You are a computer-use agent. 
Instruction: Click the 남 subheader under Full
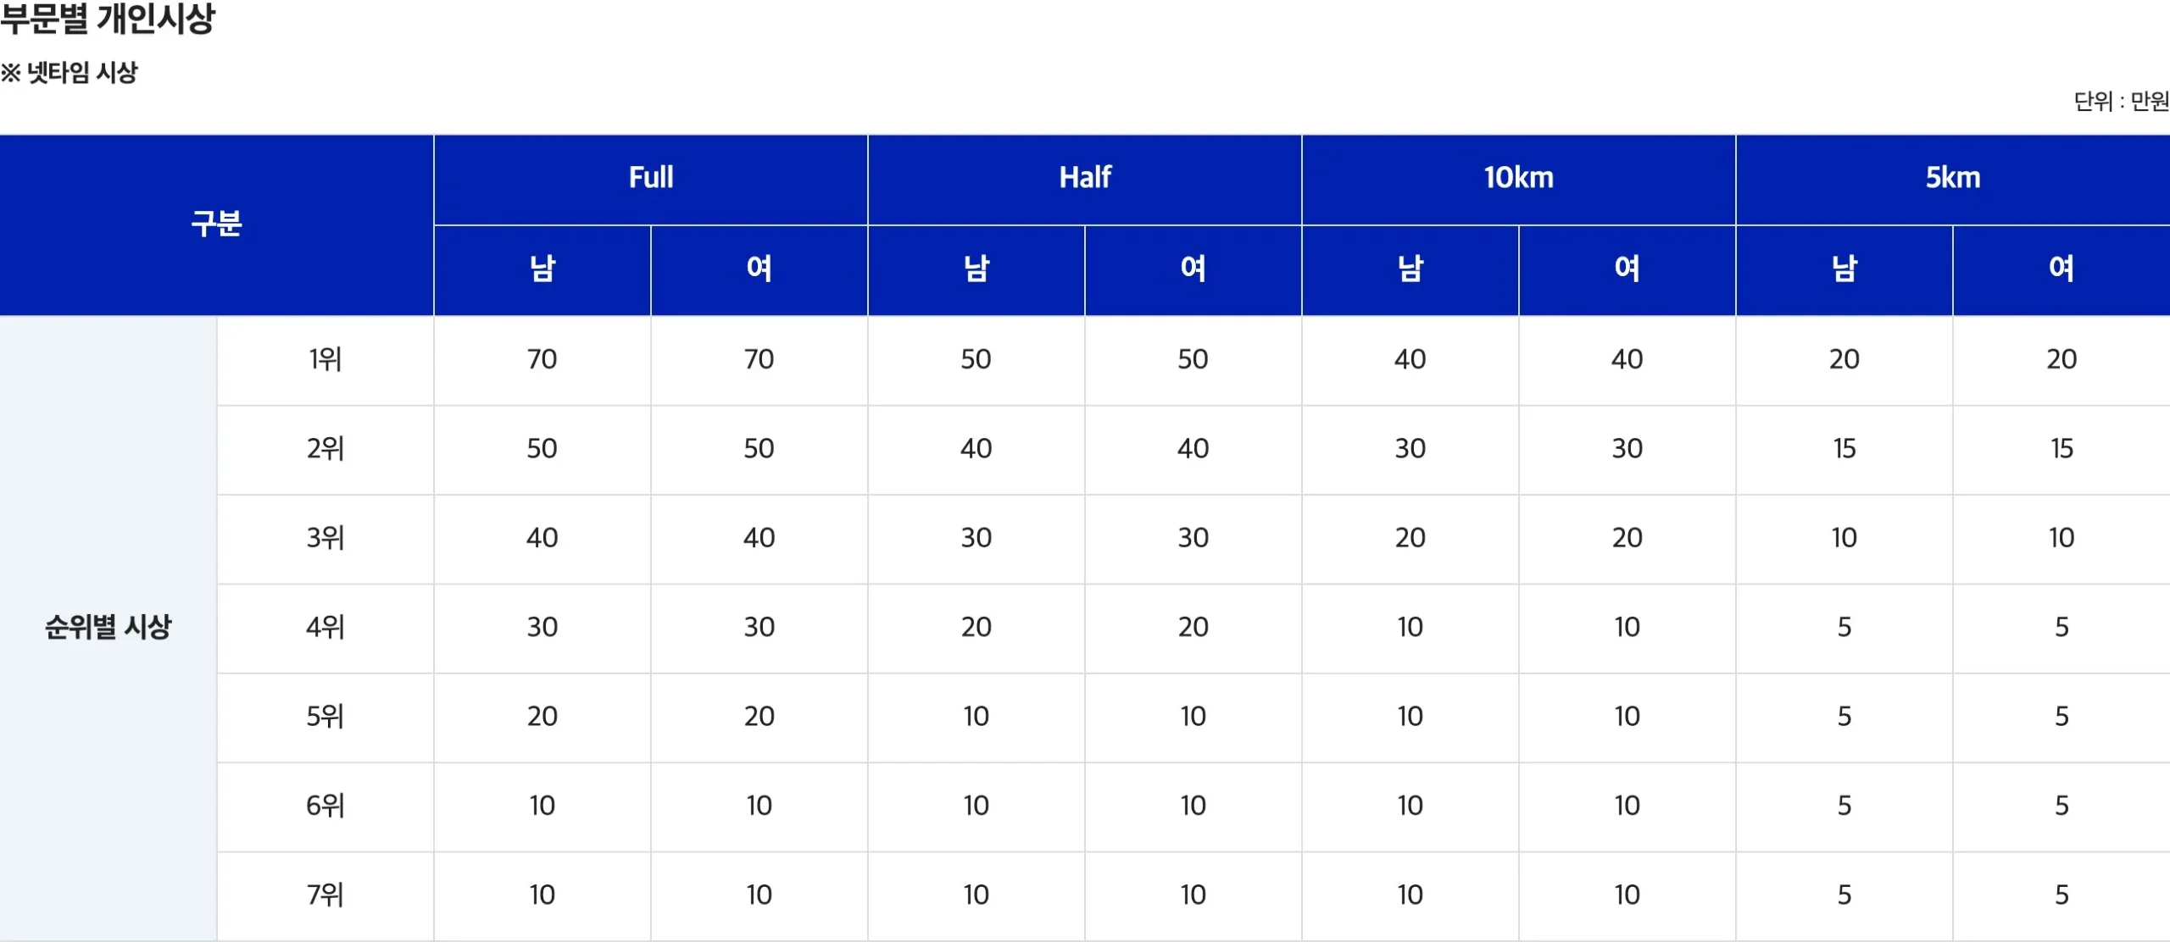click(x=542, y=269)
